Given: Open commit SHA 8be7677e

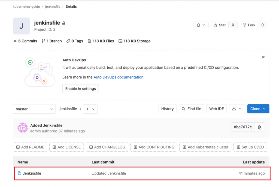Looking at the screenshot, I should coord(243,127).
